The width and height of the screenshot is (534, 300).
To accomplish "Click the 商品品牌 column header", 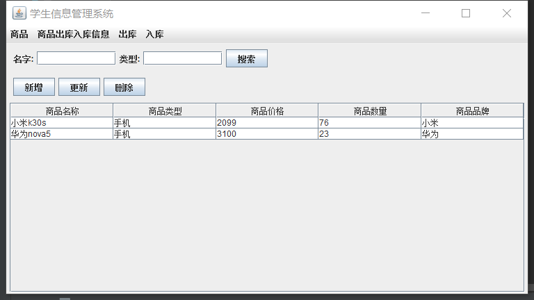I will (472, 110).
